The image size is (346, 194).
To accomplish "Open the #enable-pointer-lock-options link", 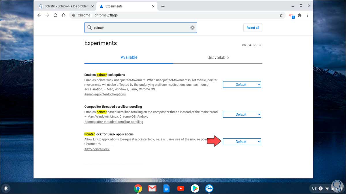I will pos(105,94).
